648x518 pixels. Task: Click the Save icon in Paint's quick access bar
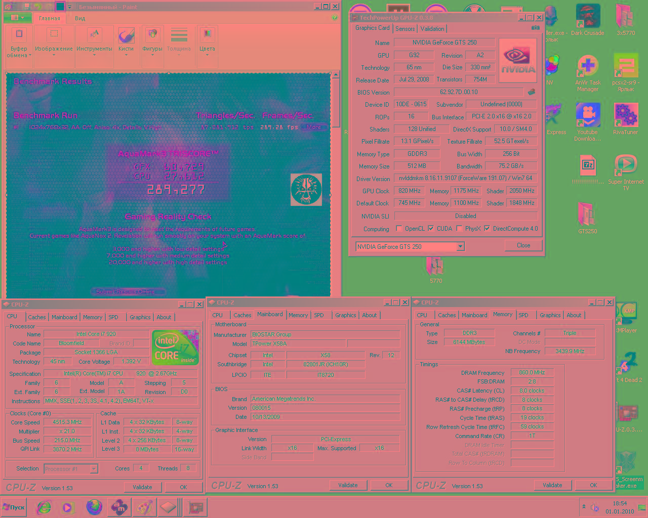[x=26, y=7]
